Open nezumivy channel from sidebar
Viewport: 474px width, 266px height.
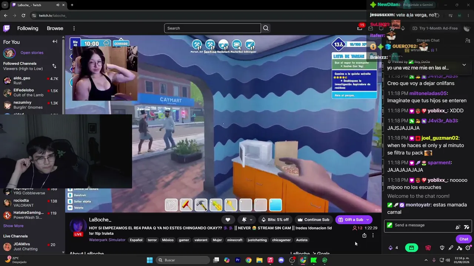click(31, 105)
